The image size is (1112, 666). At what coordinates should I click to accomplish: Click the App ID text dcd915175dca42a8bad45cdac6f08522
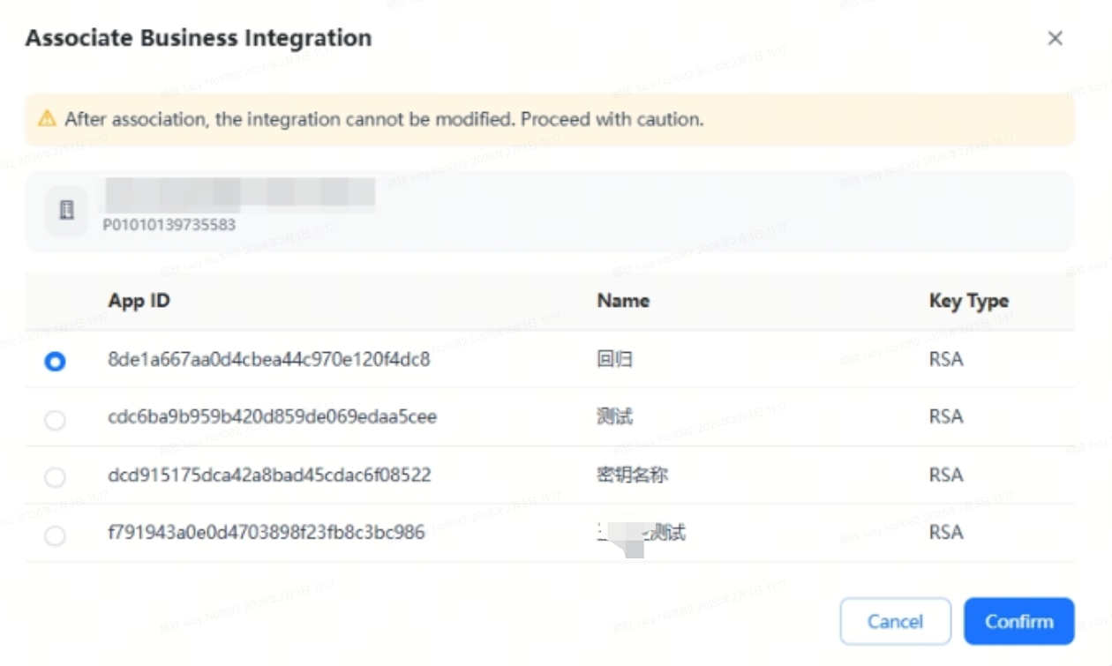click(x=269, y=475)
